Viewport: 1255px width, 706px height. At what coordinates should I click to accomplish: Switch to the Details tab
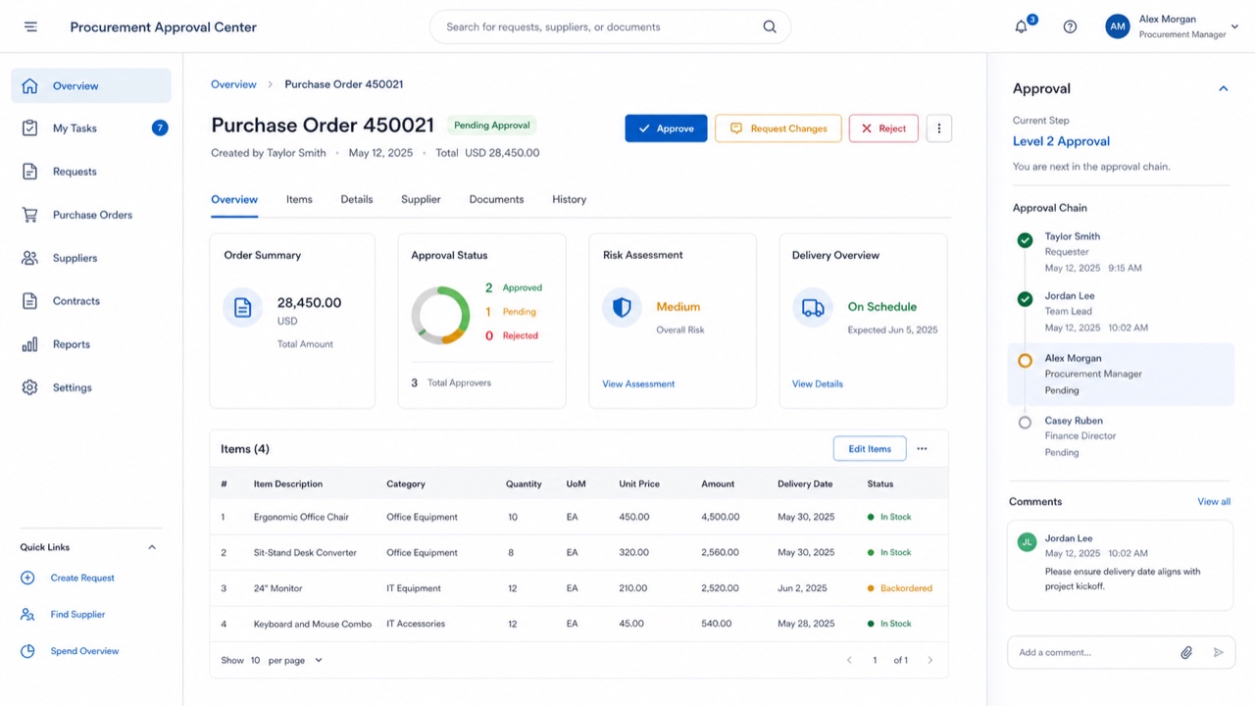pyautogui.click(x=357, y=199)
